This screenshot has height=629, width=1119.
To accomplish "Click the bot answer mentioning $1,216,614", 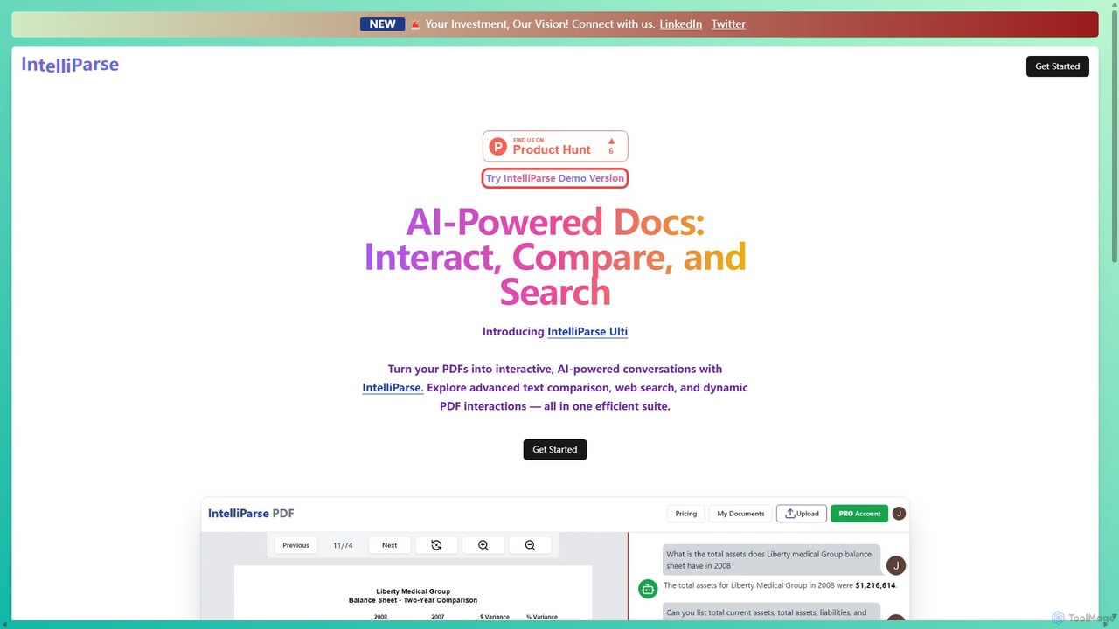I will [780, 585].
